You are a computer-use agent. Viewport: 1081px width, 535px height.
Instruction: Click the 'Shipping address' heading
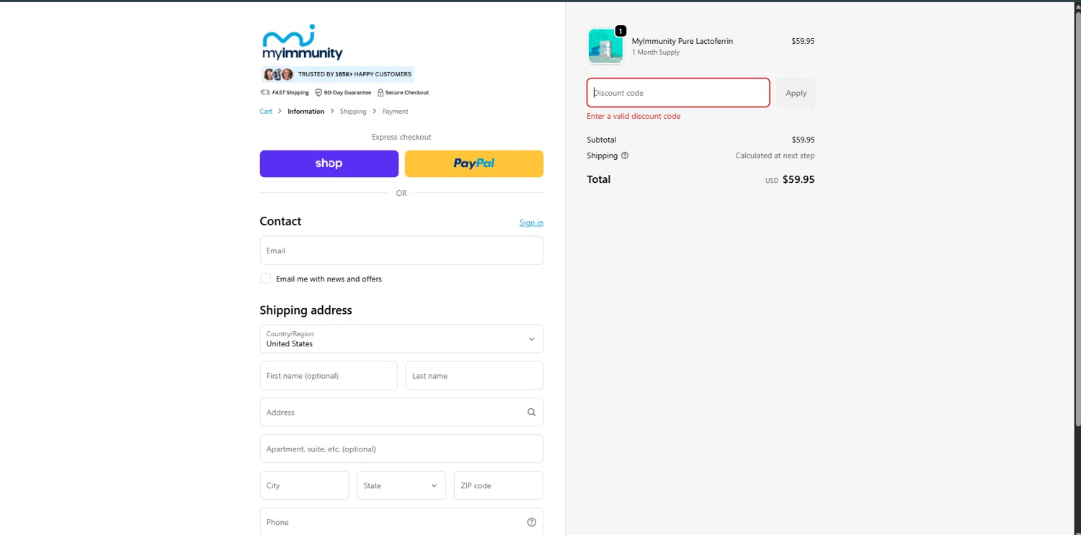pos(306,310)
